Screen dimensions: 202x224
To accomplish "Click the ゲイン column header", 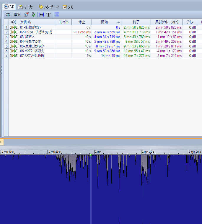I will pos(190,22).
